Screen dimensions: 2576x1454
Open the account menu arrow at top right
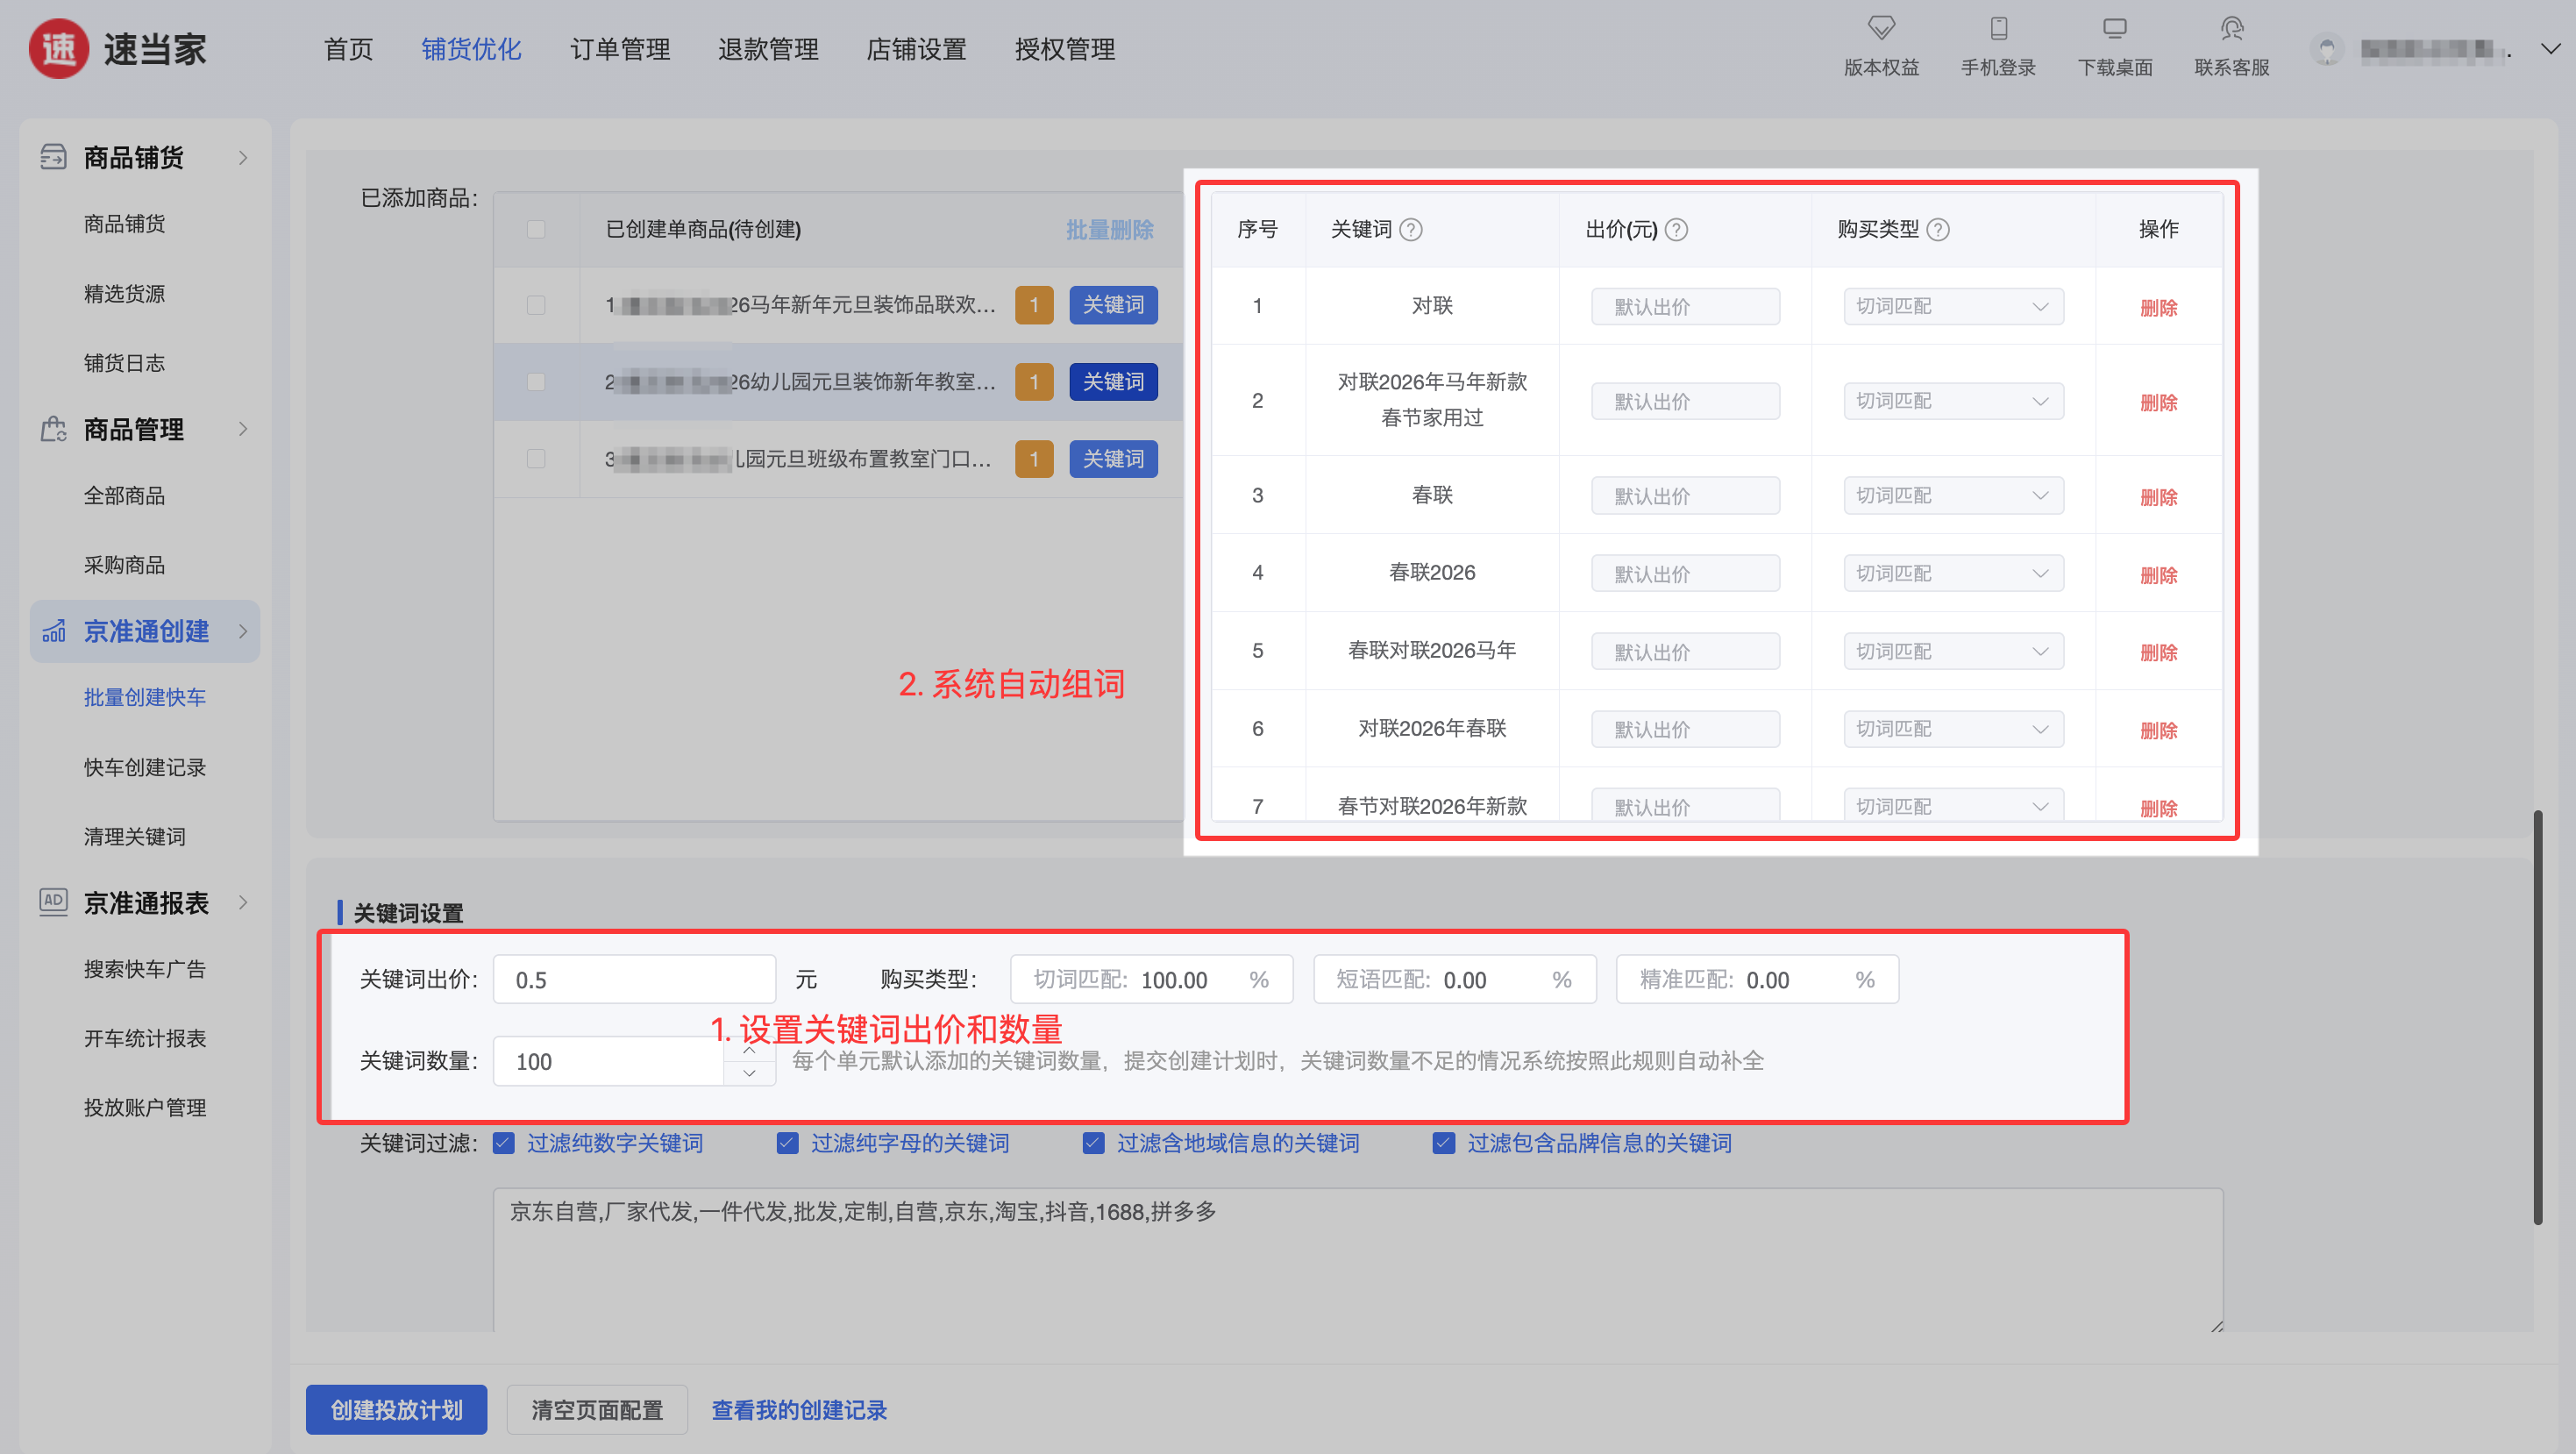(x=2550, y=48)
